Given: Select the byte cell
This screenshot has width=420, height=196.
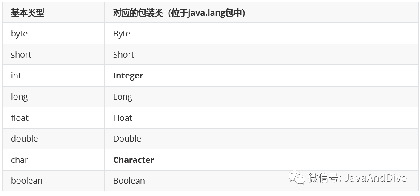Looking at the screenshot, I should coord(54,34).
